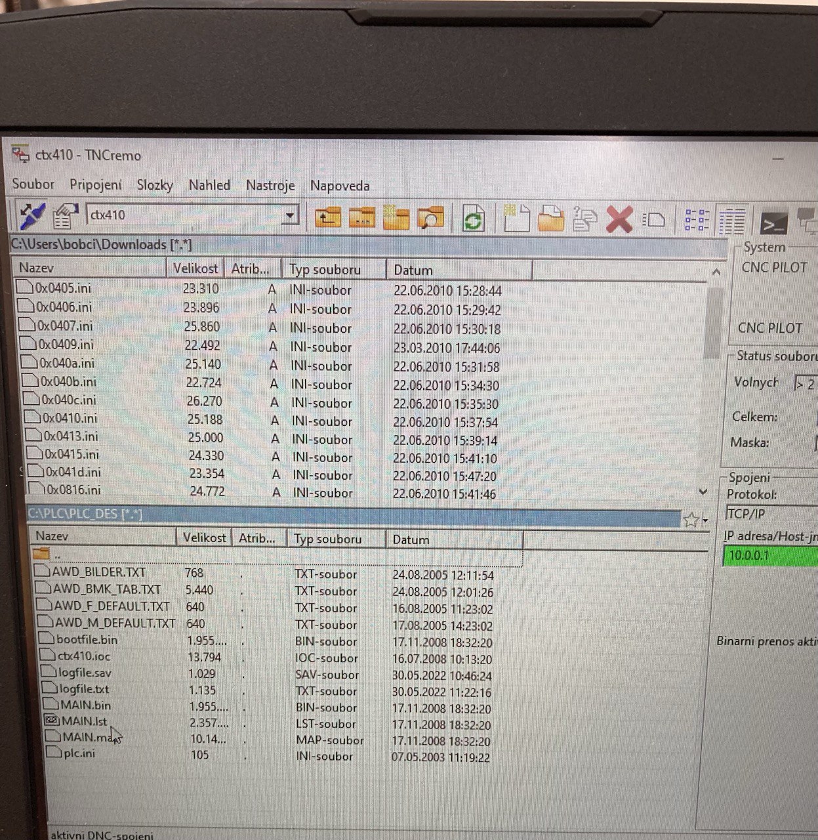Click the connect/disconnect plug icon

coord(32,215)
